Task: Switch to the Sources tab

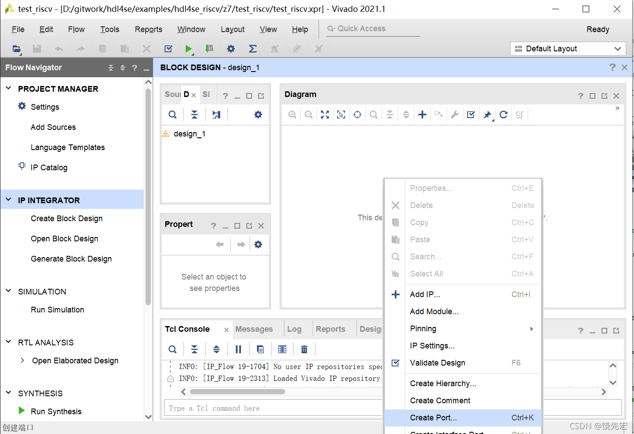Action: pyautogui.click(x=173, y=94)
